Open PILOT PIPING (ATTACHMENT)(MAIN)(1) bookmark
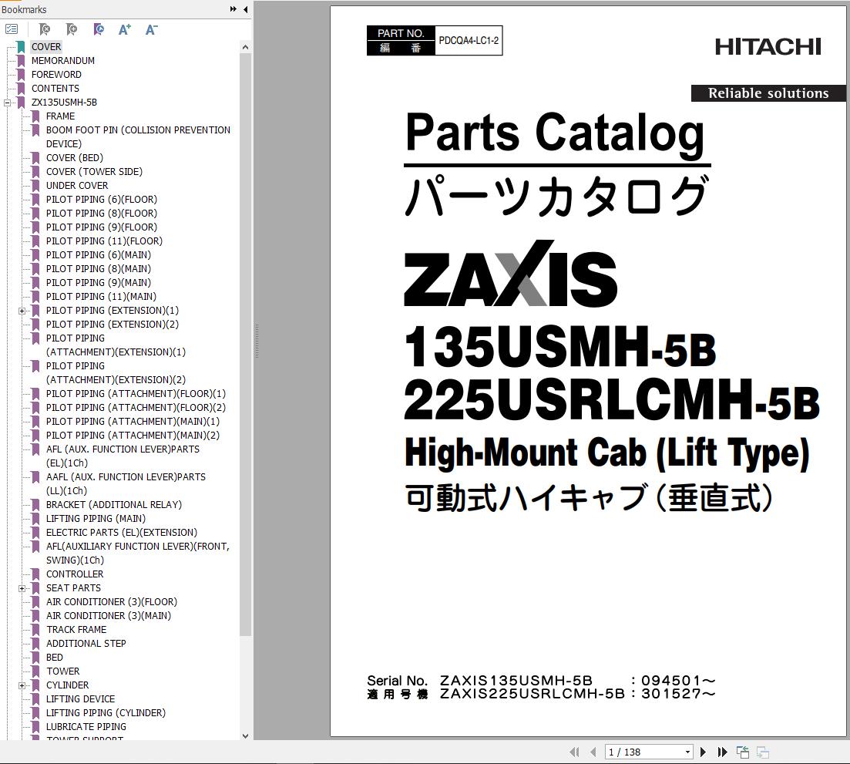 [x=133, y=421]
